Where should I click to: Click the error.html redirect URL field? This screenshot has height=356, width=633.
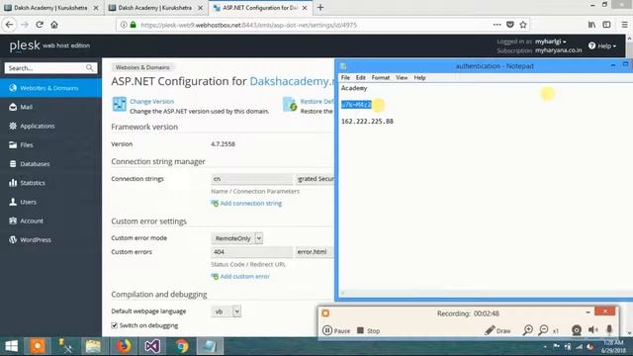pyautogui.click(x=315, y=252)
